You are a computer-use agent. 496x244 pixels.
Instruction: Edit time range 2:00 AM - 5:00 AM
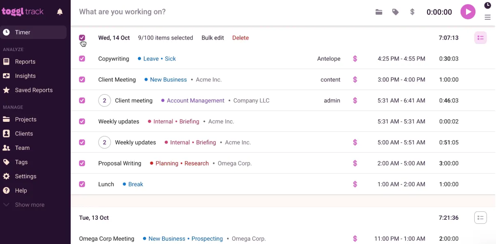tap(401, 164)
